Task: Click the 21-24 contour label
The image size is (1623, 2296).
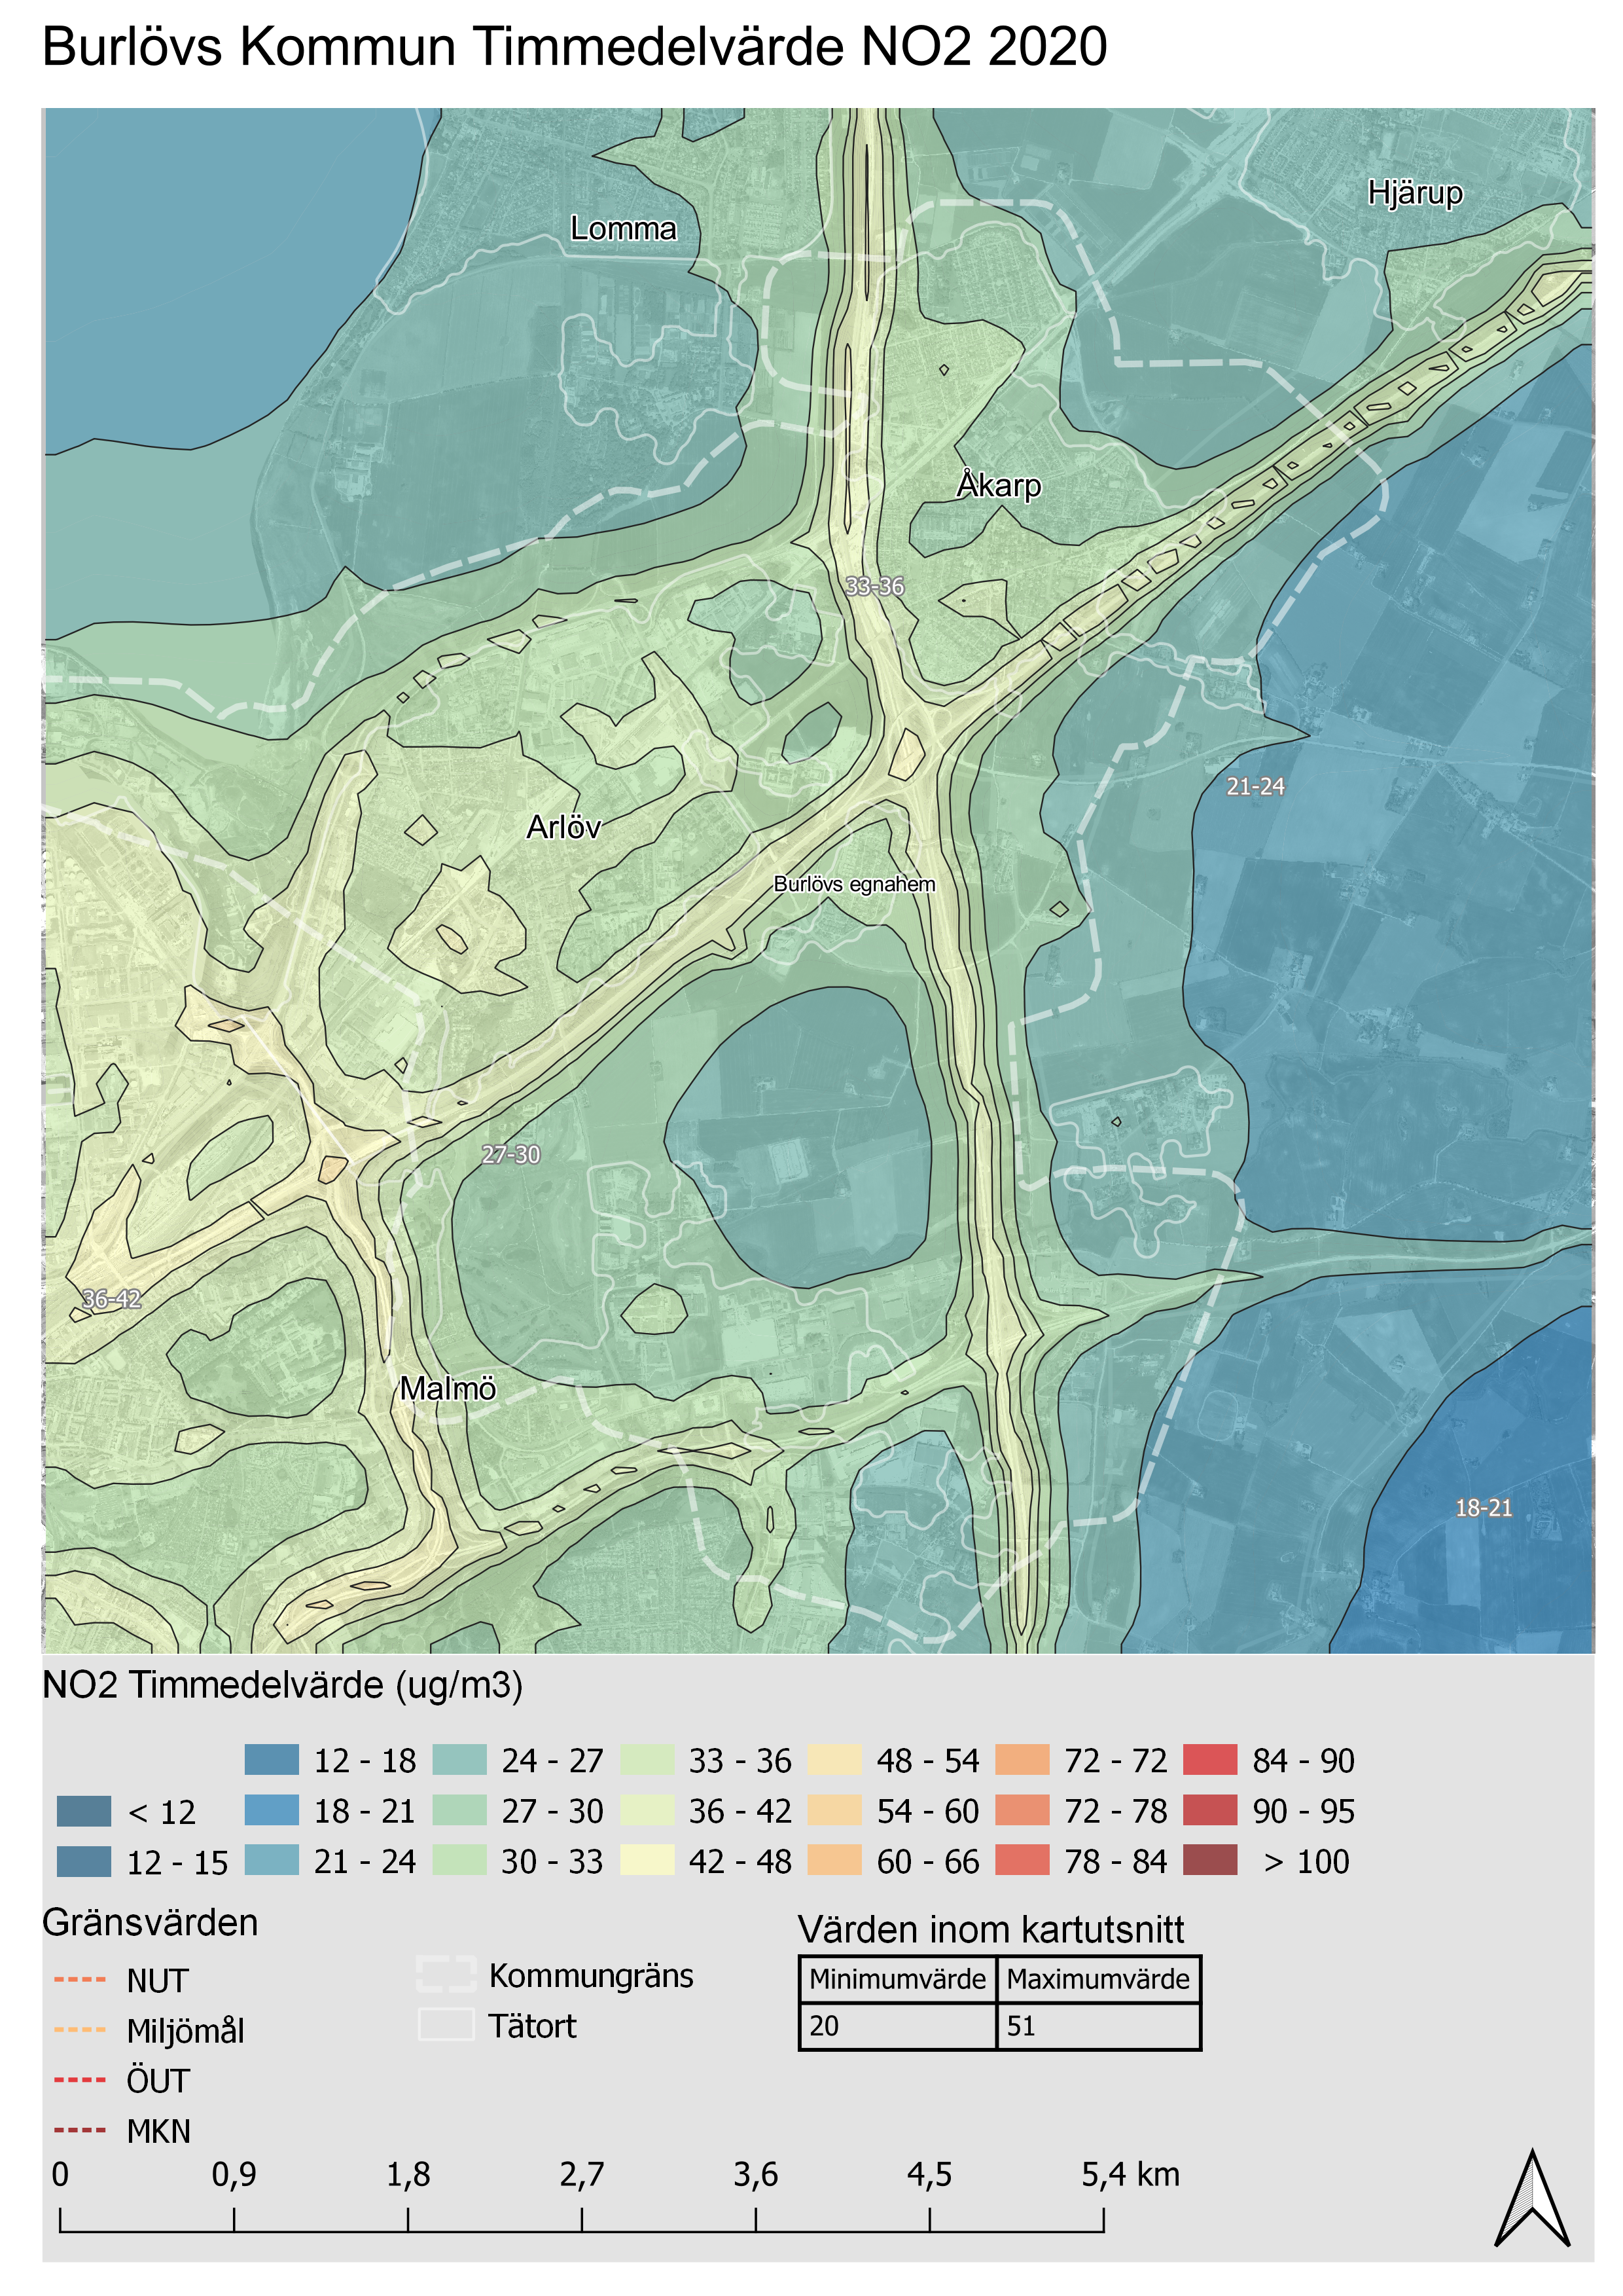Action: pyautogui.click(x=1255, y=787)
